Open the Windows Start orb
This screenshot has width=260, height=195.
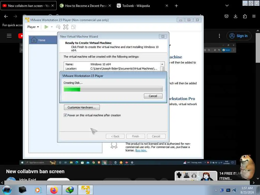coord(7,190)
